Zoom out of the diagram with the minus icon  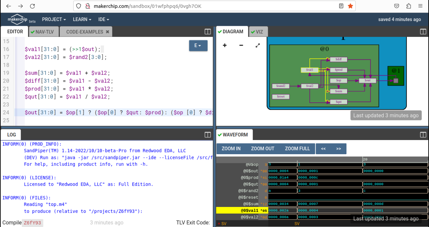(241, 45)
